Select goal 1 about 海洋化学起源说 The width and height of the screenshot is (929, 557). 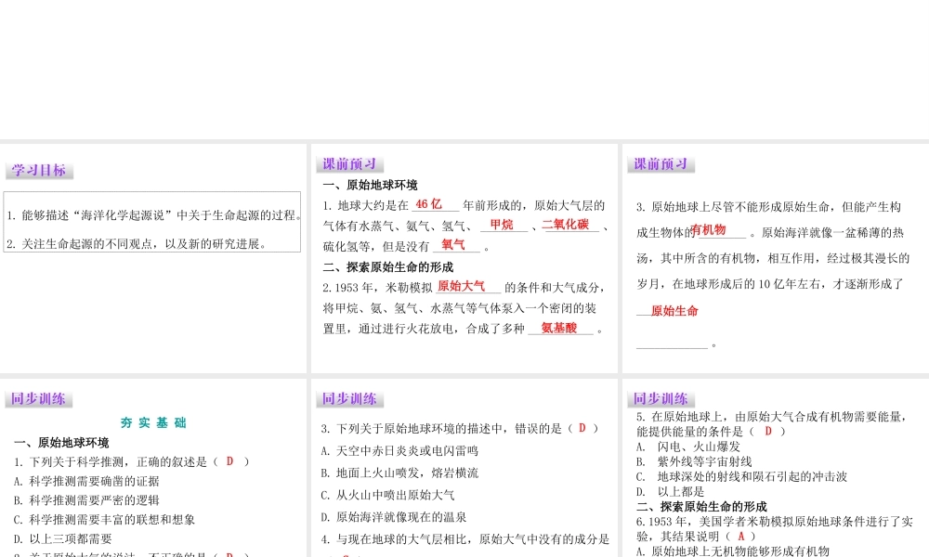coord(154,215)
